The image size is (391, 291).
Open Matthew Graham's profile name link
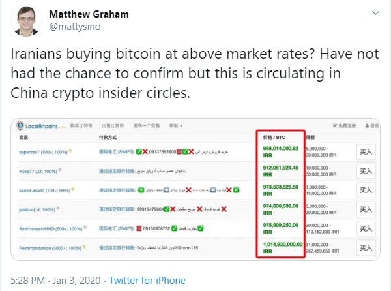pos(89,14)
